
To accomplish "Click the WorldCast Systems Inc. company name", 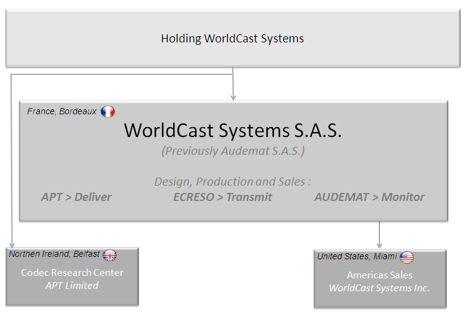I will coord(379,288).
